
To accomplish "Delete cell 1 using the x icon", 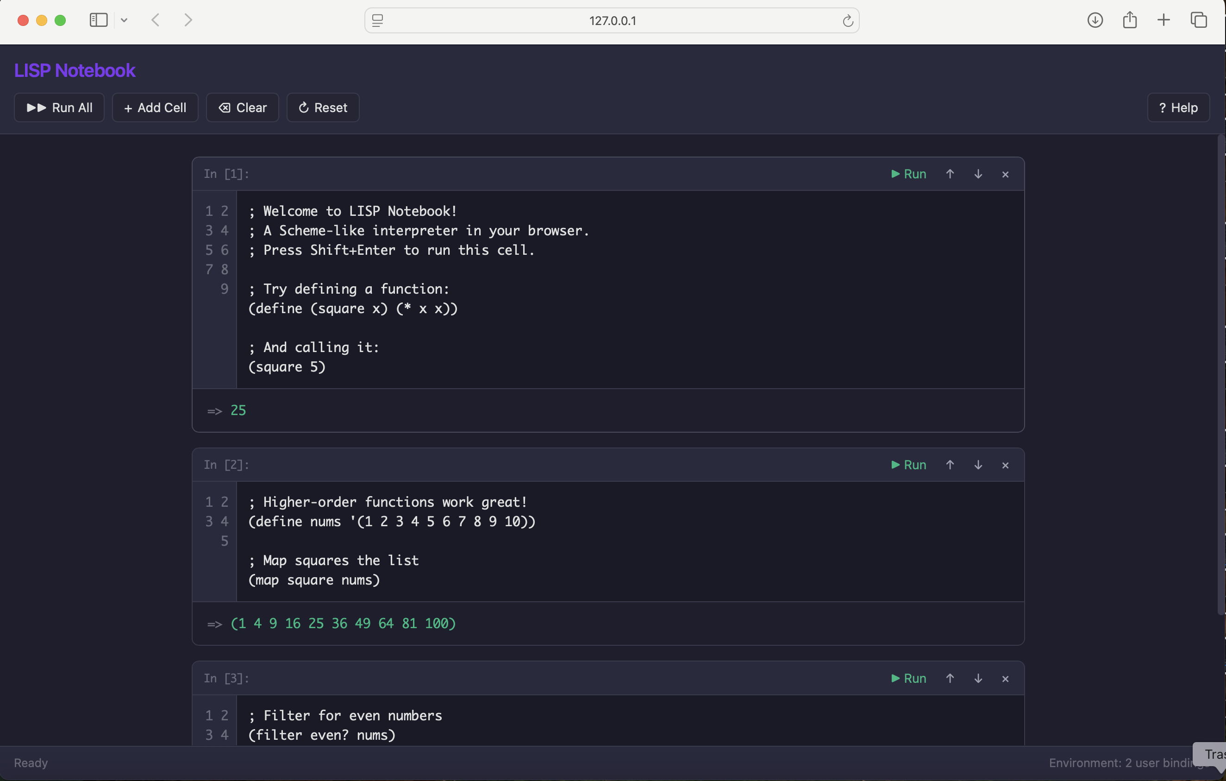I will tap(1005, 174).
